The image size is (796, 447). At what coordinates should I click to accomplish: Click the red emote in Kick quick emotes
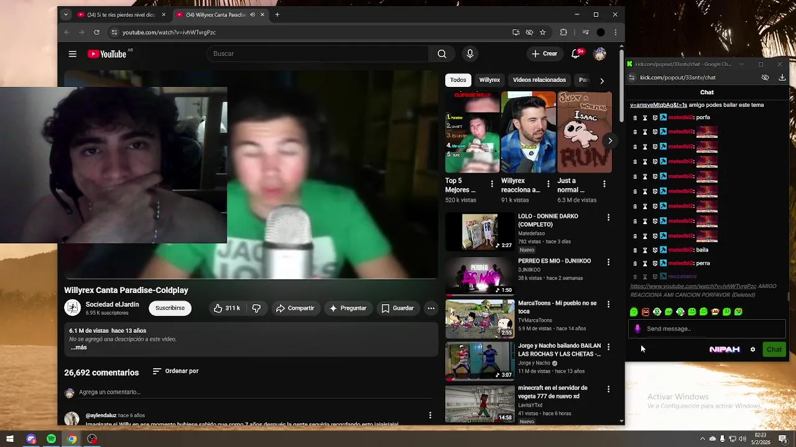coord(646,312)
